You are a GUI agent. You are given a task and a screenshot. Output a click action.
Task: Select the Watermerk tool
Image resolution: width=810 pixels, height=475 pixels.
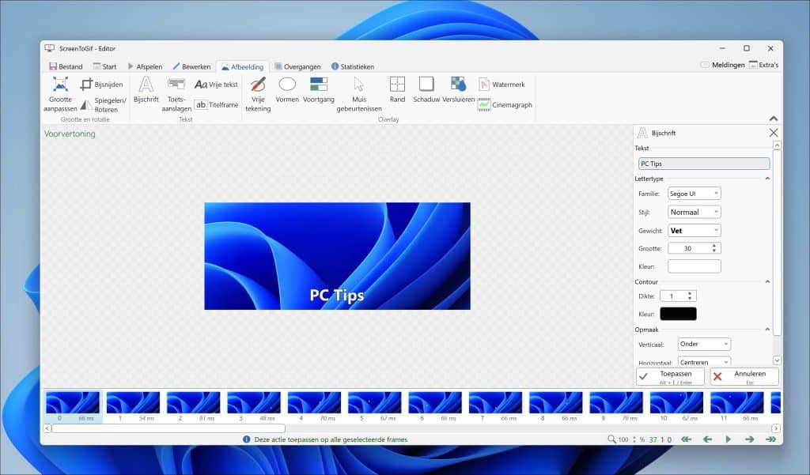coord(501,84)
